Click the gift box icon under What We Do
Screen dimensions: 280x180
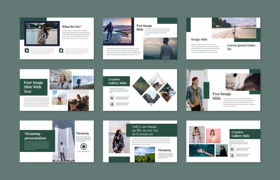tap(61, 51)
